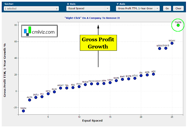188x128 pixels.
Task: Click the cmlviz.com logo
Action: click(x=39, y=31)
